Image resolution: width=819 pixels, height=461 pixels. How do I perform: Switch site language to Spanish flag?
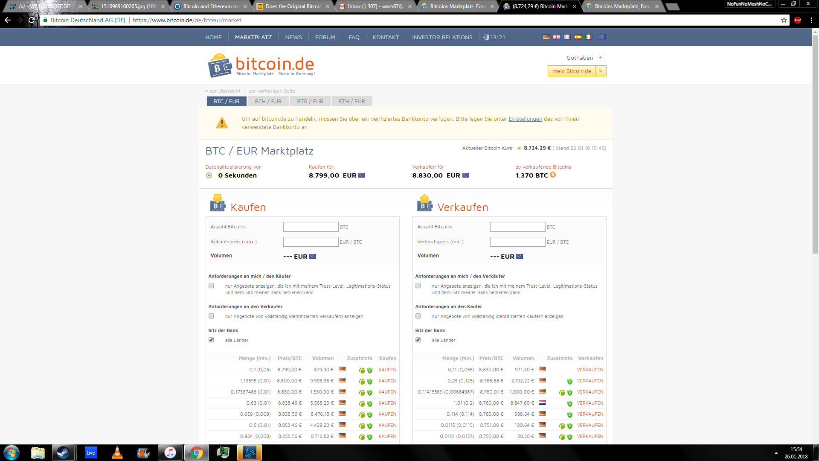[578, 37]
